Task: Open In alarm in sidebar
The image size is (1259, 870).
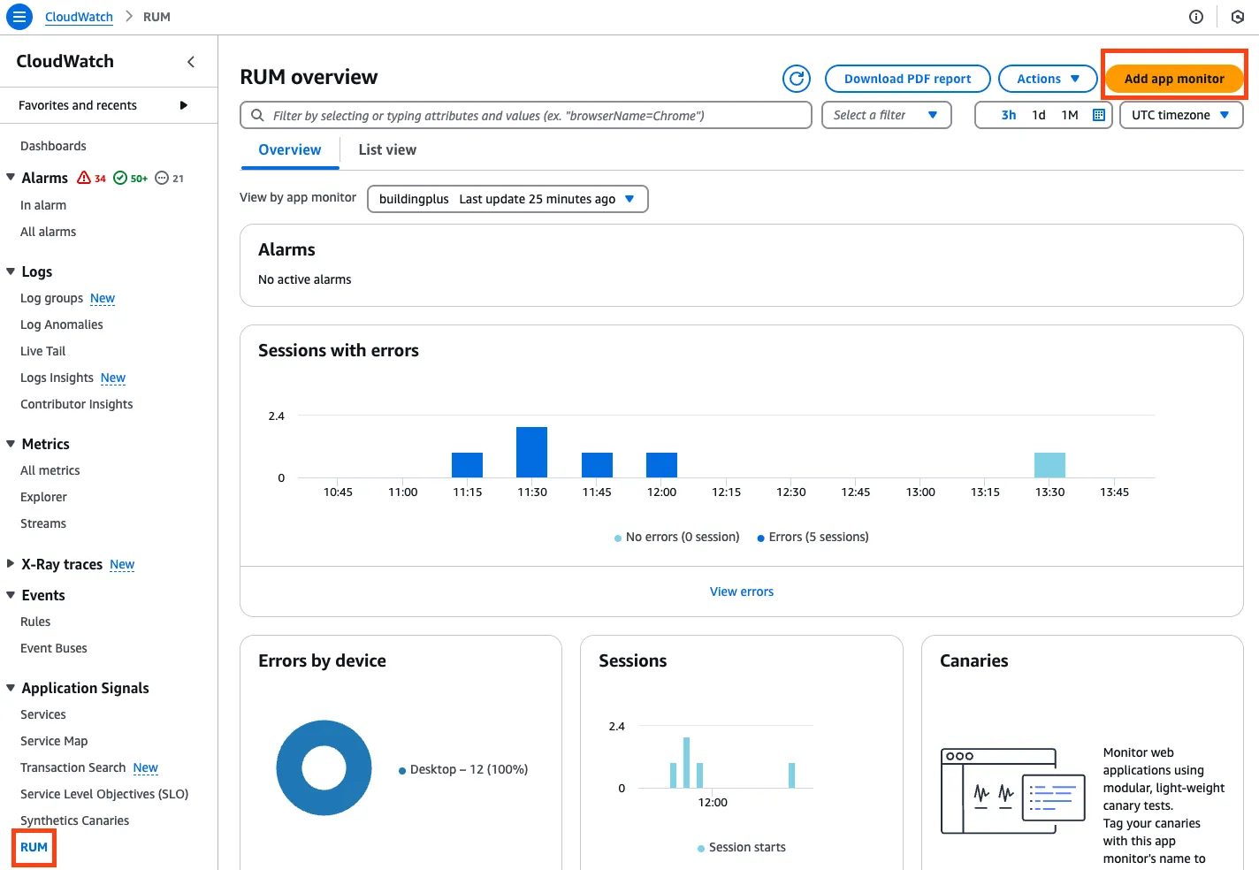Action: coord(43,205)
